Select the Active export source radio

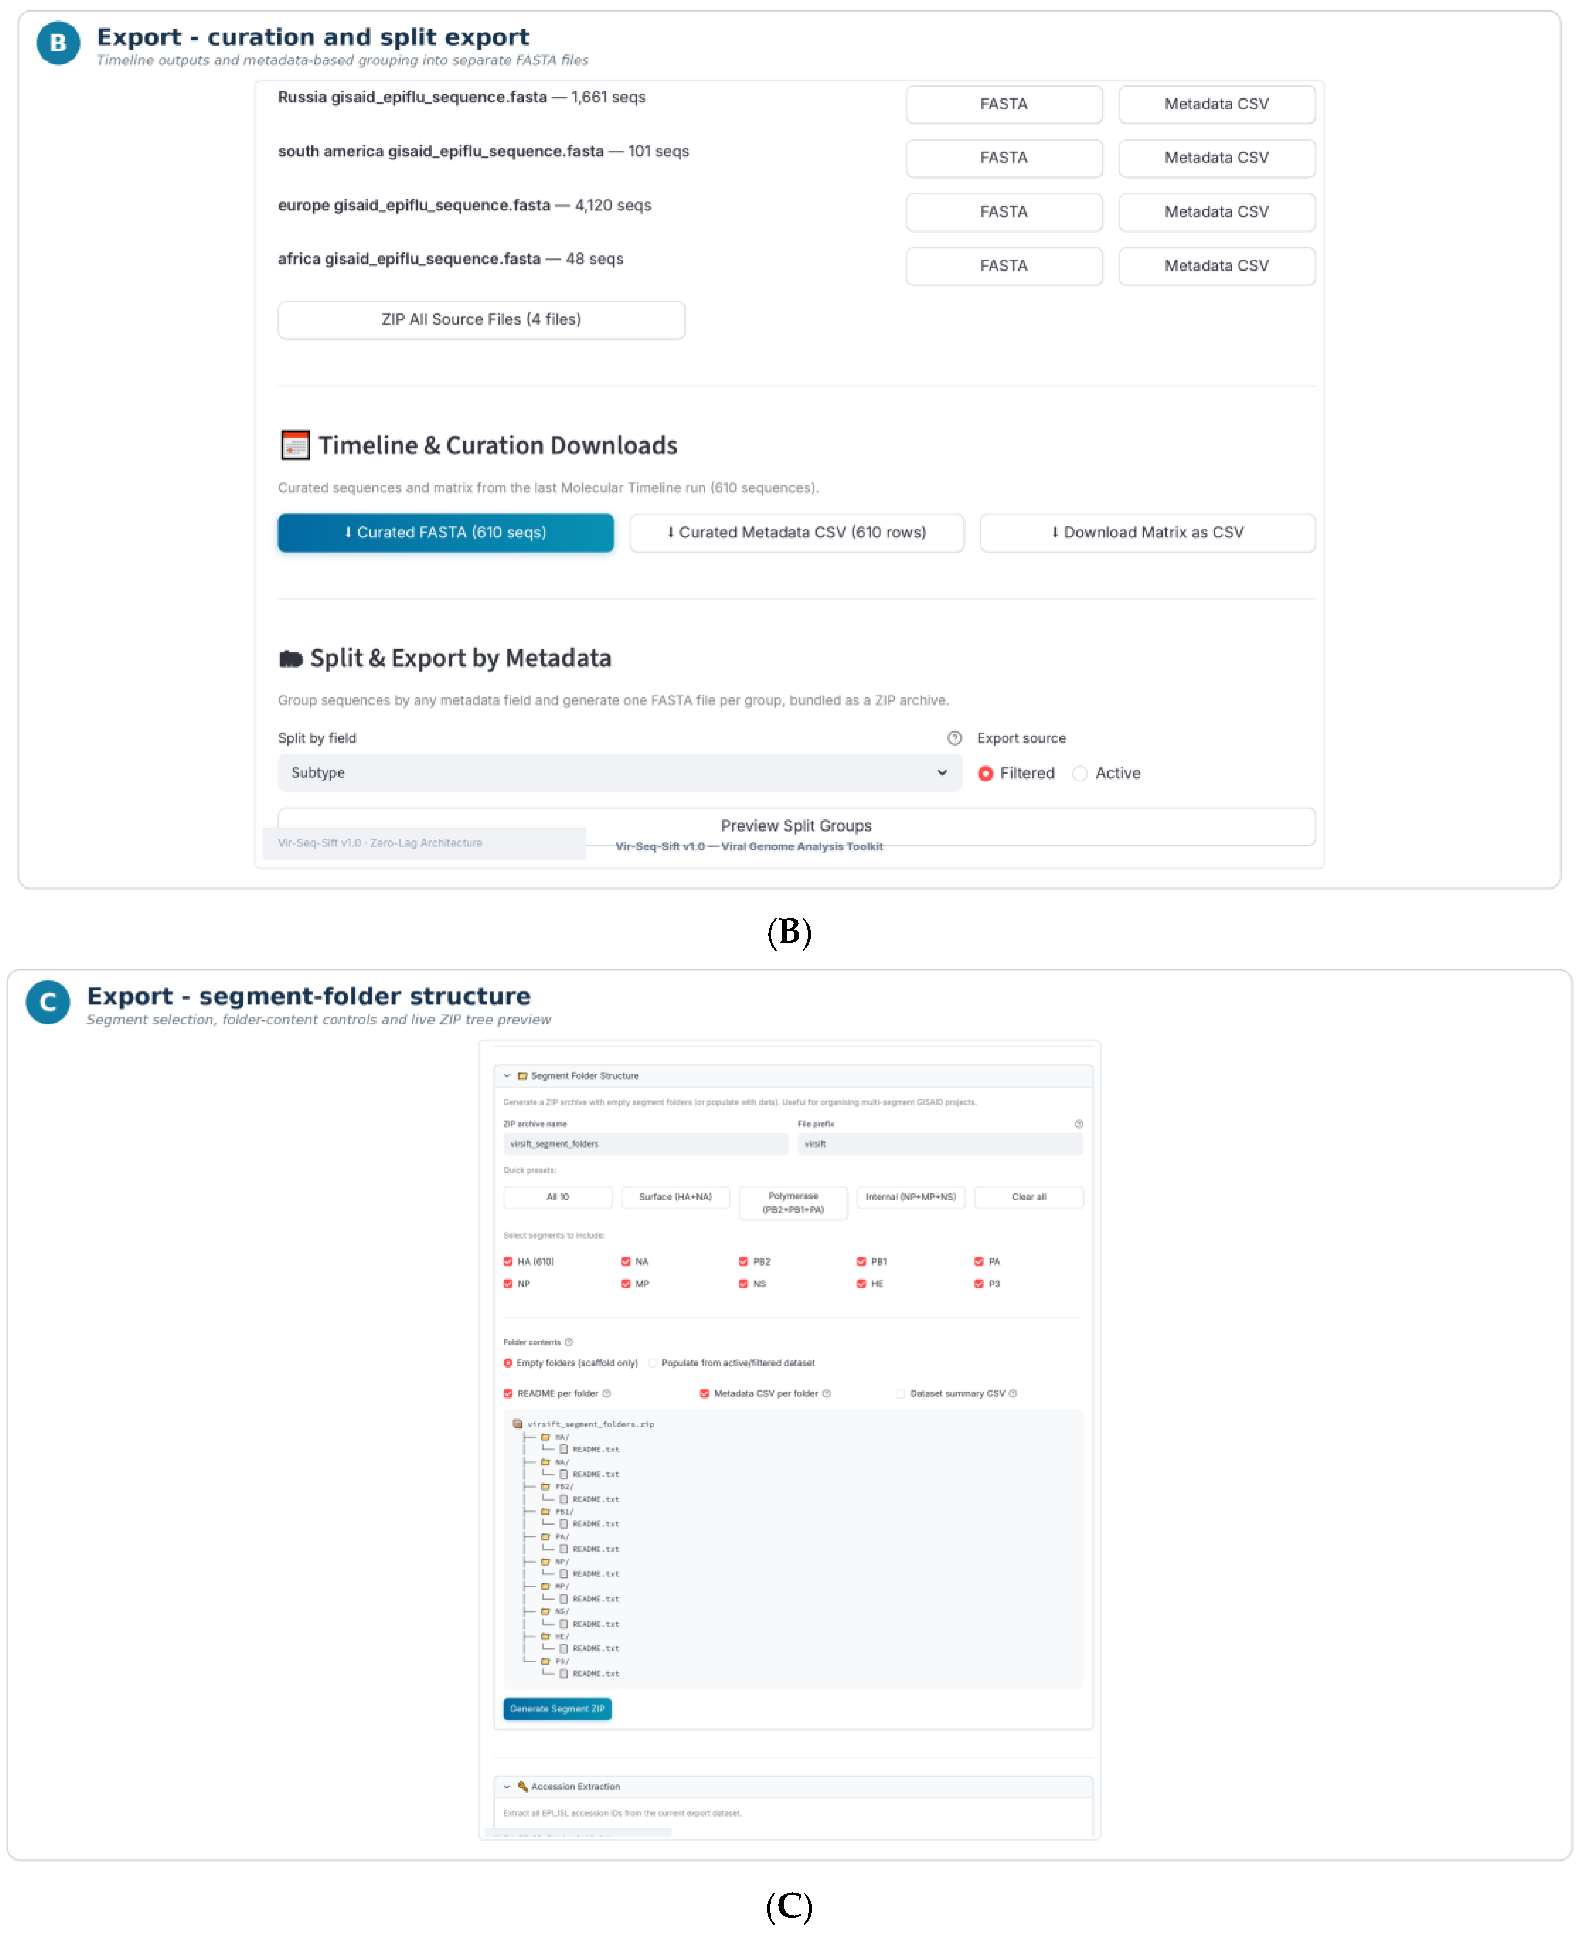[1081, 774]
